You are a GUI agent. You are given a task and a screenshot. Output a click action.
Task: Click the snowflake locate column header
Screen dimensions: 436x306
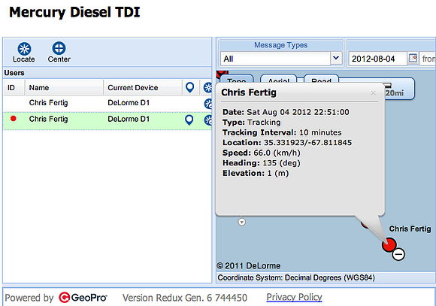pyautogui.click(x=207, y=88)
